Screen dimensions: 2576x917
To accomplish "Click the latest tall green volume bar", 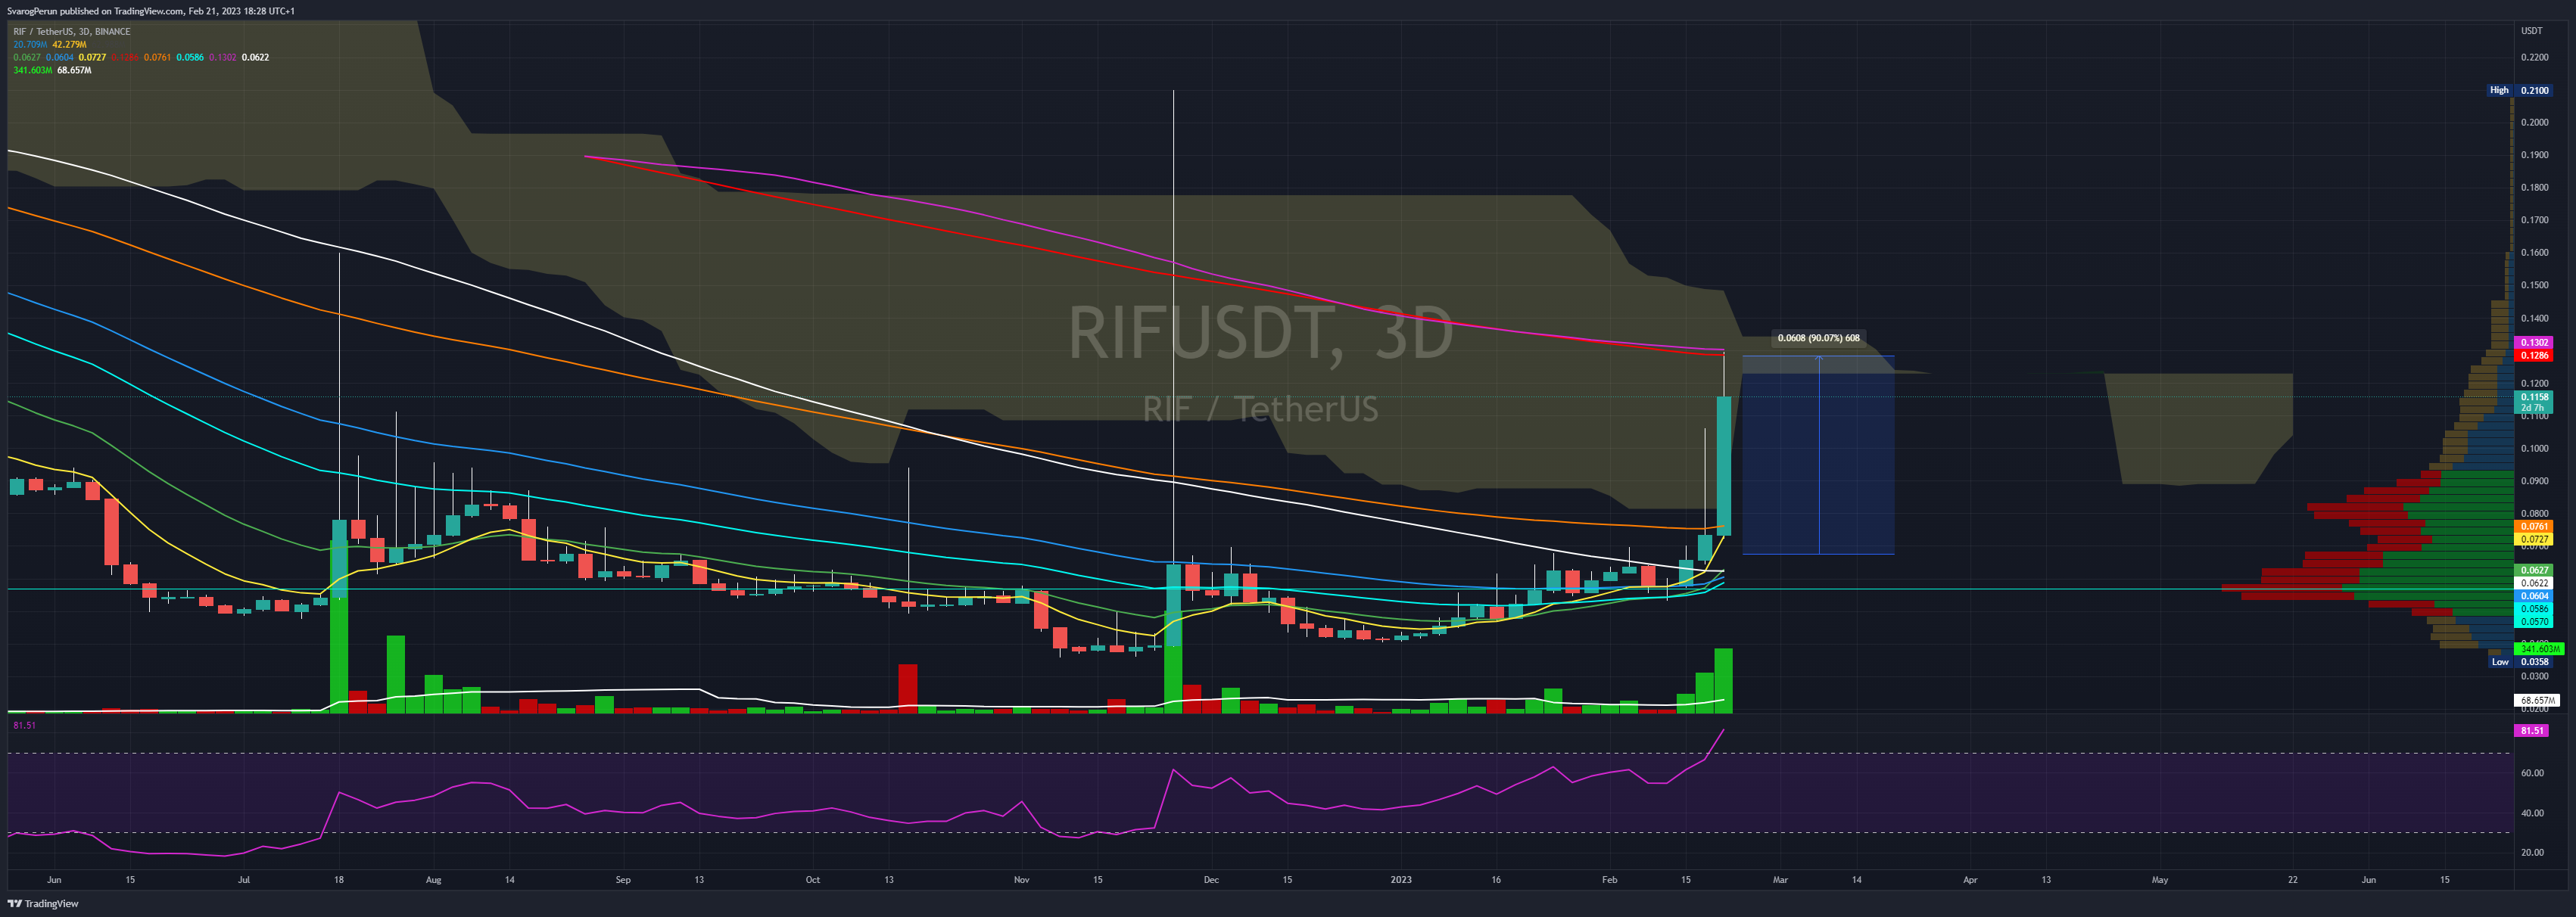I will click(1724, 681).
